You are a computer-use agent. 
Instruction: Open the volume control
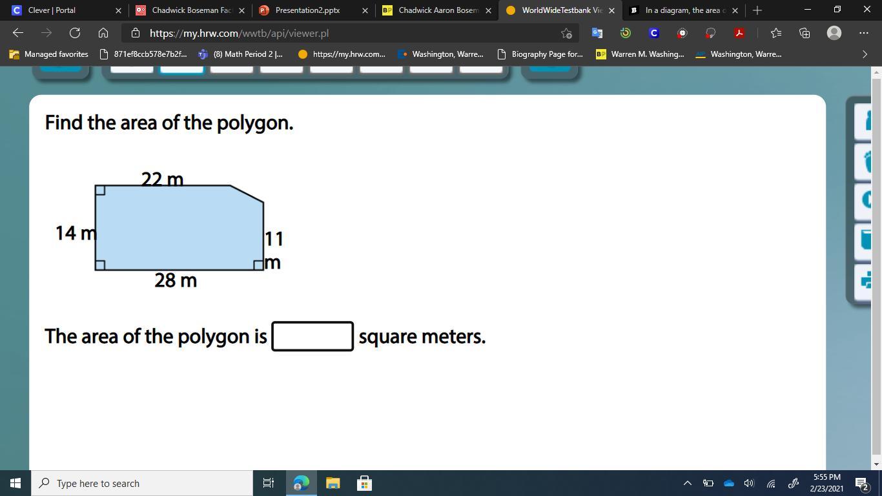[749, 483]
